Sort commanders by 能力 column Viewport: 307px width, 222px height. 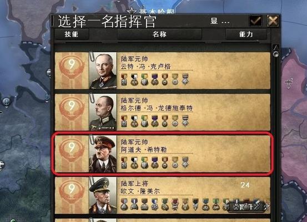point(246,34)
